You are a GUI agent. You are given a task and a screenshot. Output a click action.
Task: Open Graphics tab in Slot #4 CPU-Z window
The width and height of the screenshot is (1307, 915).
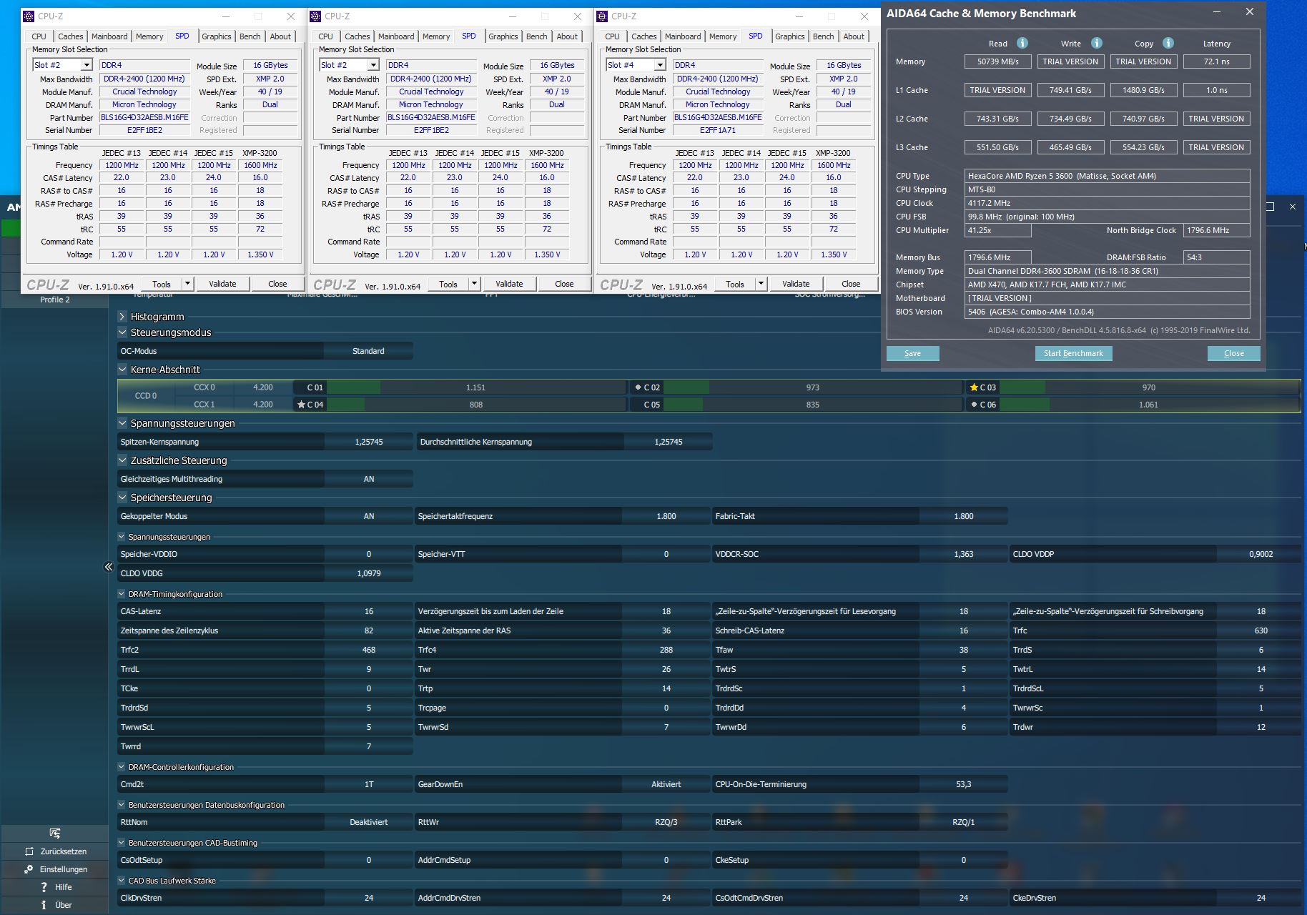coord(789,36)
